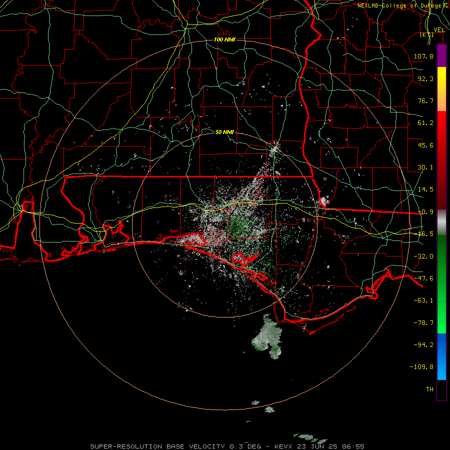Click the 61.2 legend value
This screenshot has width=450, height=450.
coord(425,123)
